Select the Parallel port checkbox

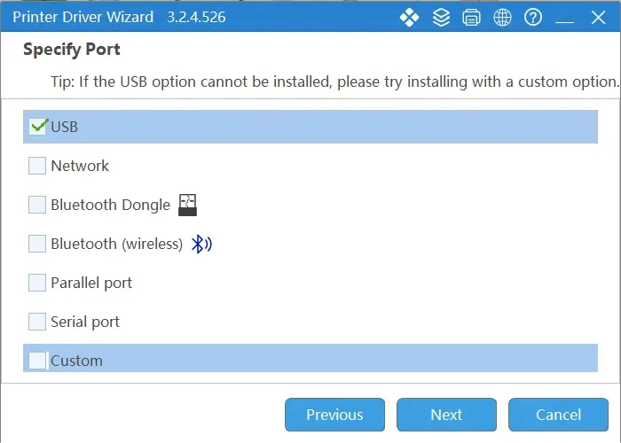click(37, 283)
